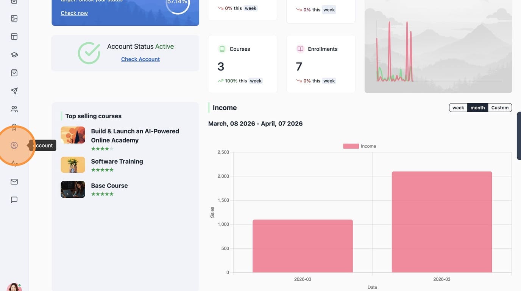Open the media gallery sidebar icon
Image resolution: width=521 pixels, height=291 pixels.
click(x=14, y=18)
